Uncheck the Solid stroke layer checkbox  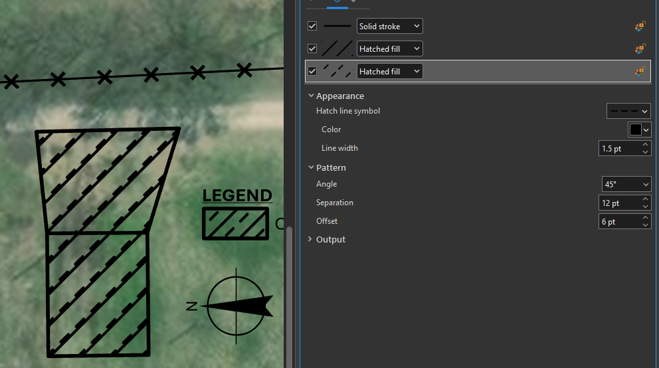(x=312, y=26)
